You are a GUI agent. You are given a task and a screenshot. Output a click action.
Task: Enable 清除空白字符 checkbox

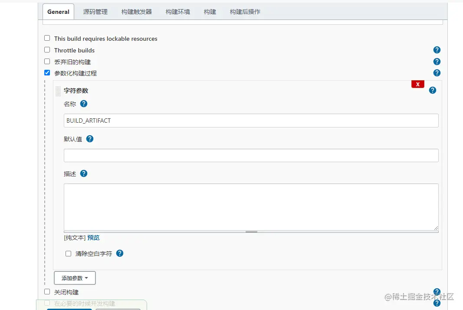click(68, 254)
